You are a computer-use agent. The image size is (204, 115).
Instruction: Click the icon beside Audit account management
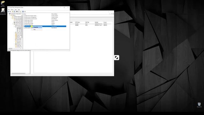click(x=24, y=17)
